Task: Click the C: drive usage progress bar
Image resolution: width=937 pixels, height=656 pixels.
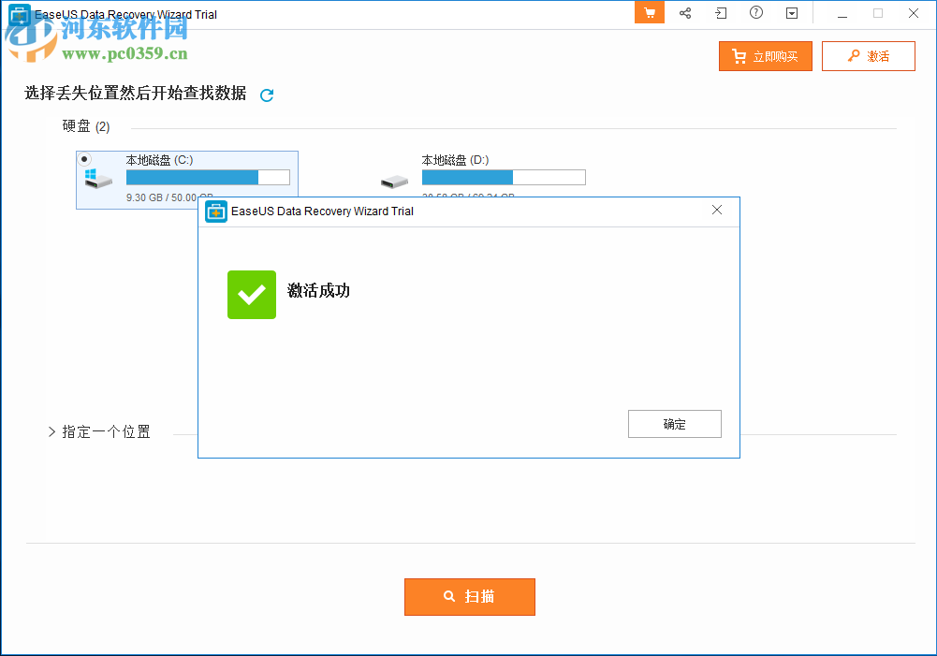Action: tap(208, 177)
